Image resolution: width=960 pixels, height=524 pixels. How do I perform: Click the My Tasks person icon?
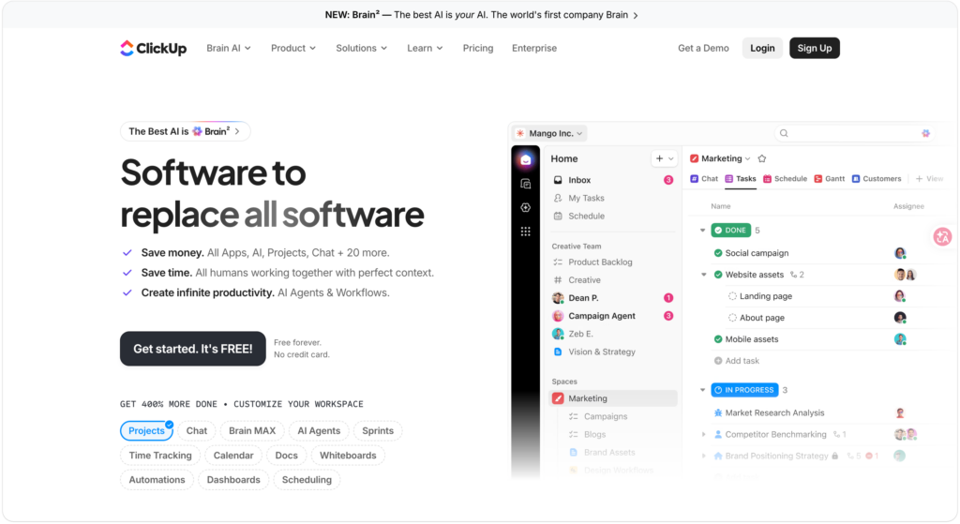point(558,198)
